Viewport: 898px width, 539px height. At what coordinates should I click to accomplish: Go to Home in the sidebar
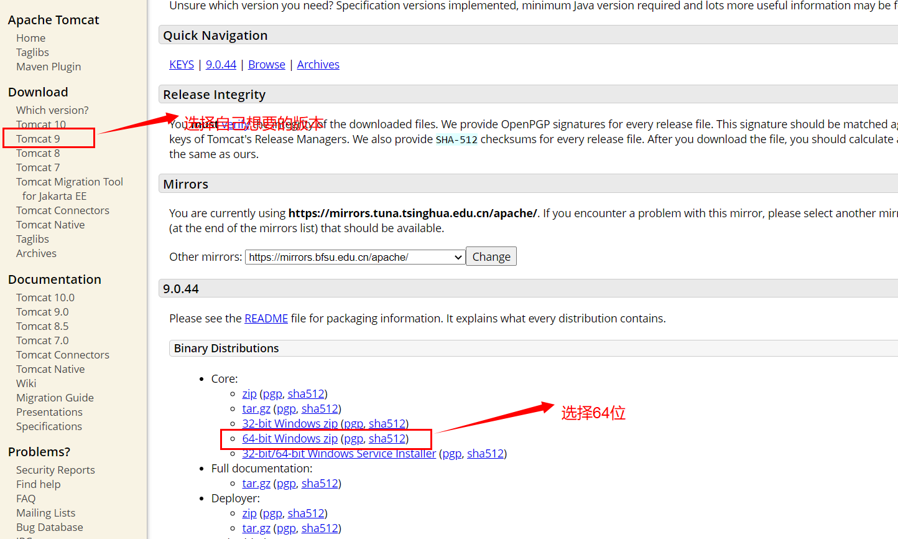30,38
